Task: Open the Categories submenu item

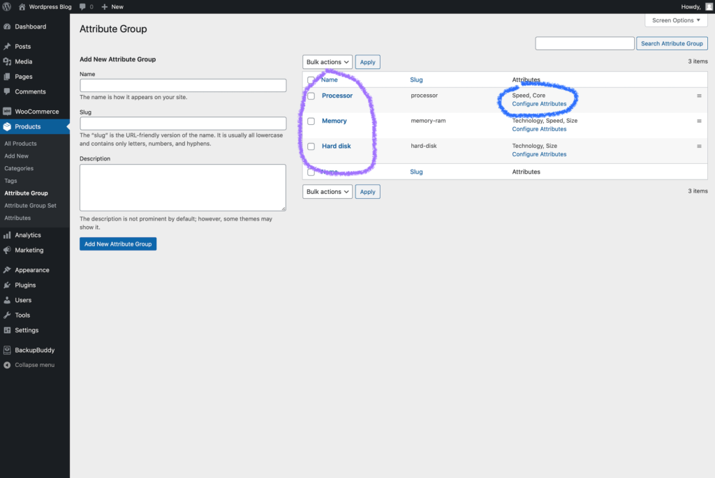Action: pyautogui.click(x=19, y=168)
